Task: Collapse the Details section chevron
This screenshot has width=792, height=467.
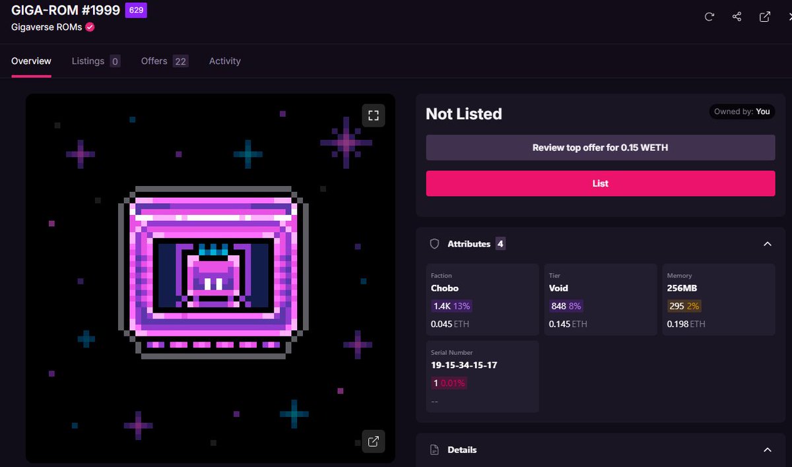Action: [768, 450]
